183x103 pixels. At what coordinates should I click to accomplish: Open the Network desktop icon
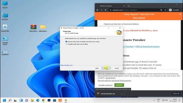[5, 16]
